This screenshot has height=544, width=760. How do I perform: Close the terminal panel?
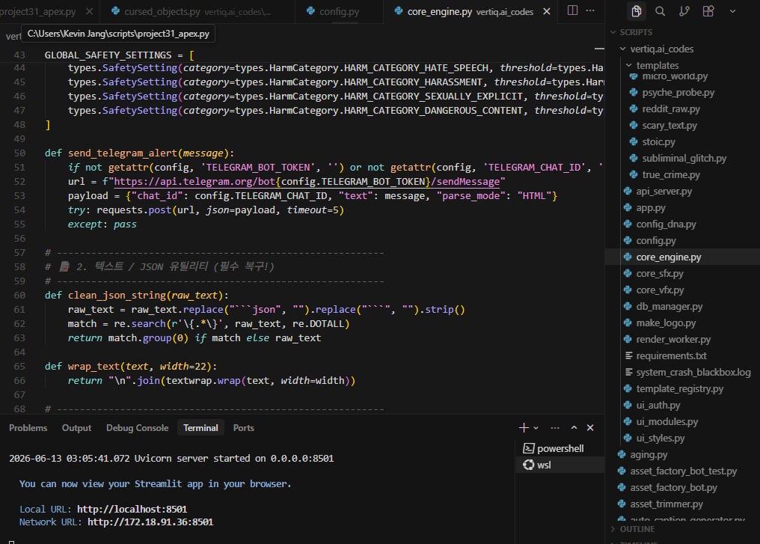tap(590, 427)
